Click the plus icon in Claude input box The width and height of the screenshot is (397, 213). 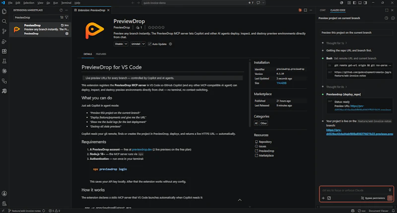click(323, 198)
